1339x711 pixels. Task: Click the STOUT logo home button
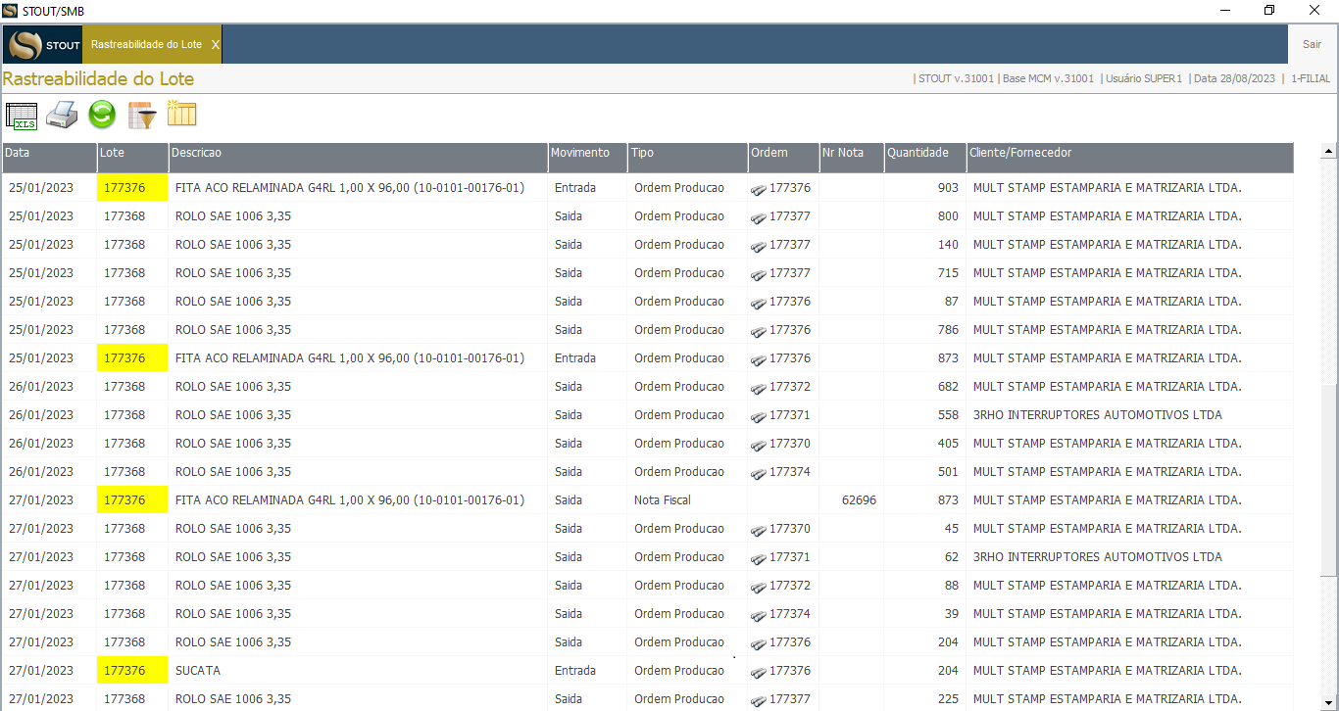44,45
